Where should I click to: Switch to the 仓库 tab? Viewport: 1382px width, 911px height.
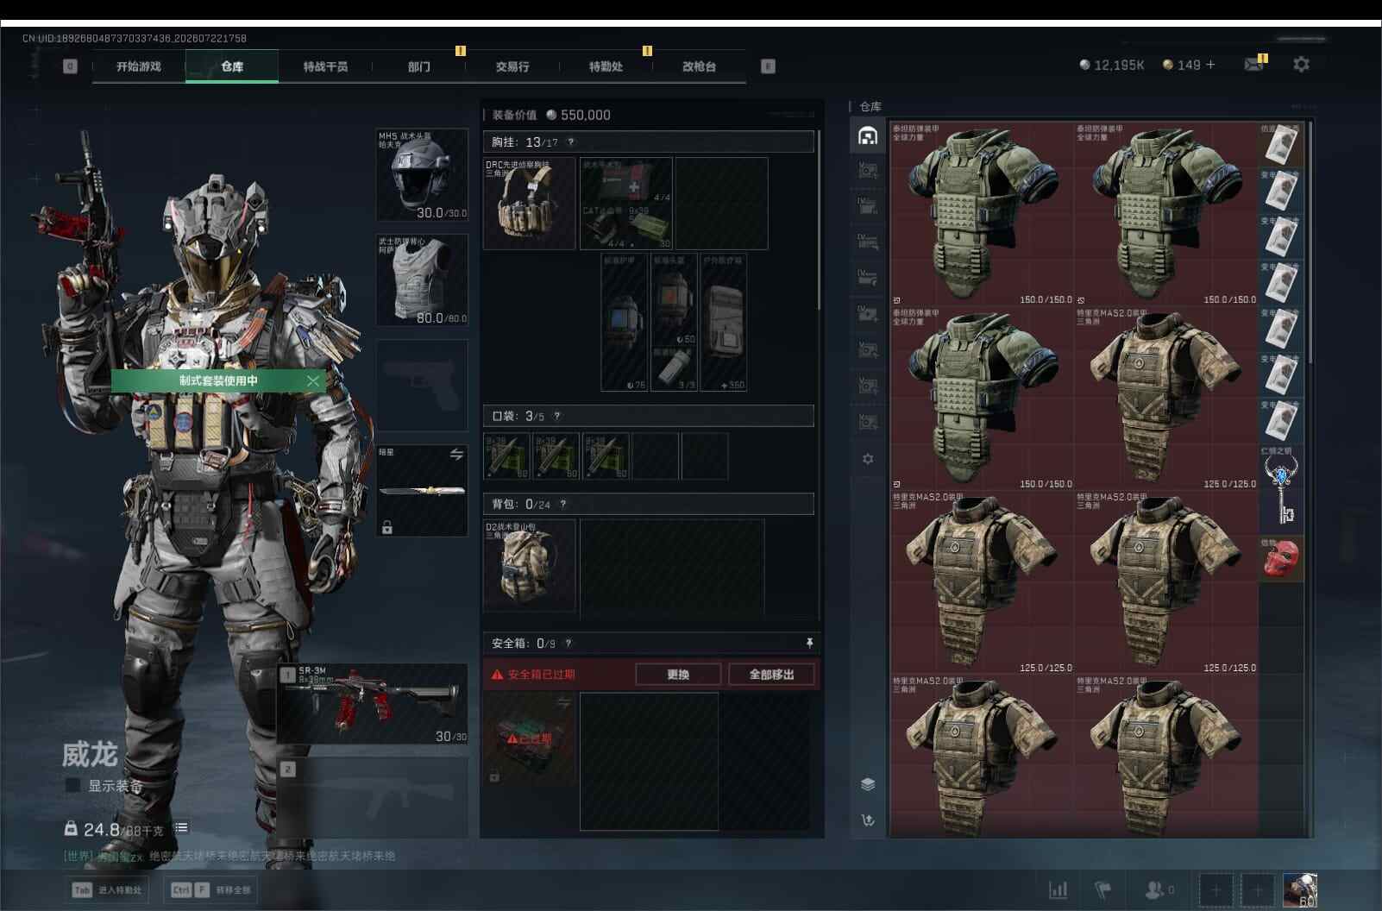[x=232, y=66]
